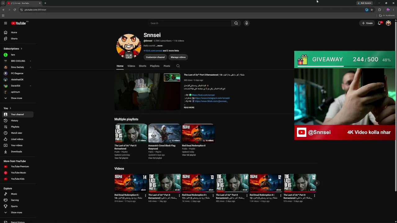Viewport: 397px width, 223px height.
Task: Explore the Sports category
Action: coord(18,206)
